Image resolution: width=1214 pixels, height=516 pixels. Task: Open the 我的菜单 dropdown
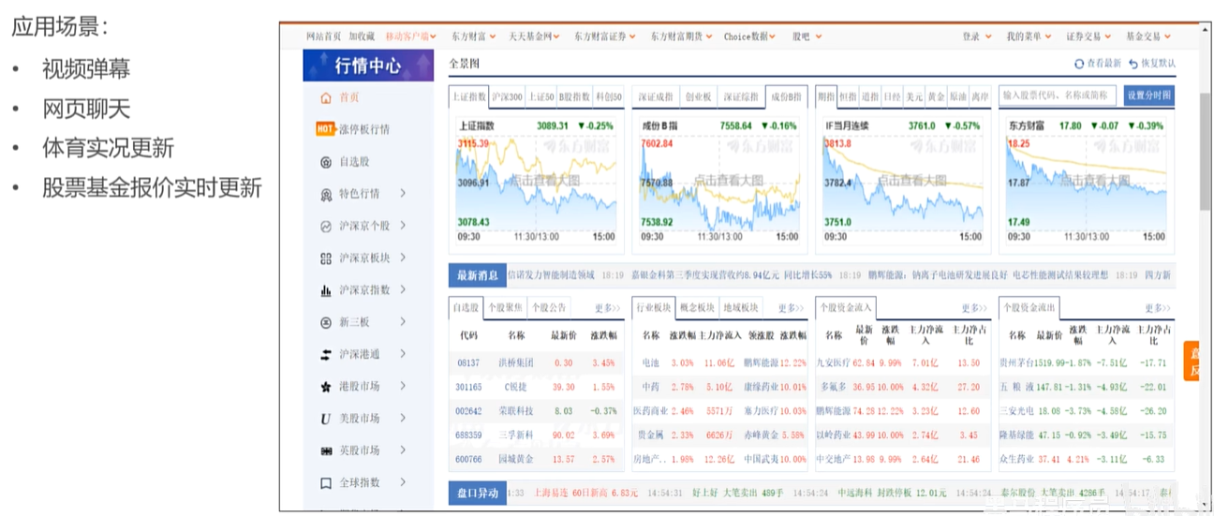pyautogui.click(x=1028, y=37)
